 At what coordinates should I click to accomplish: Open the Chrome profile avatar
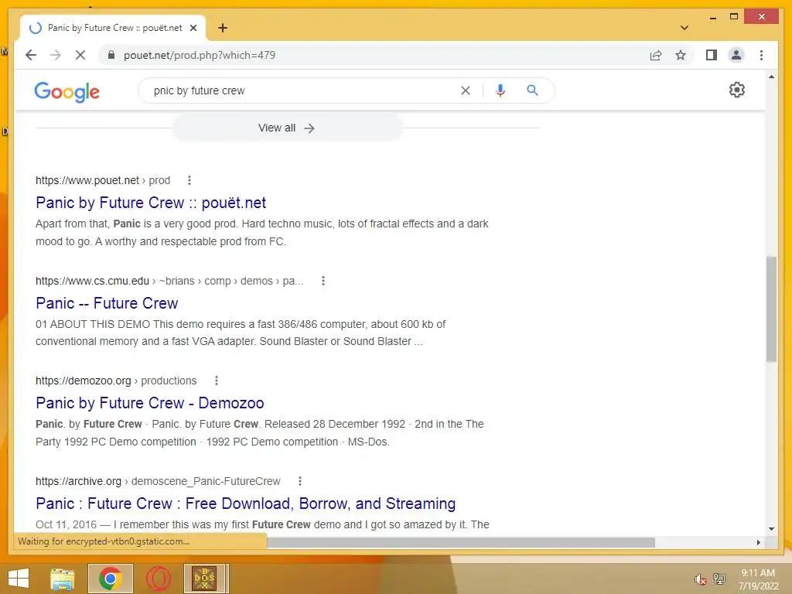(x=736, y=55)
